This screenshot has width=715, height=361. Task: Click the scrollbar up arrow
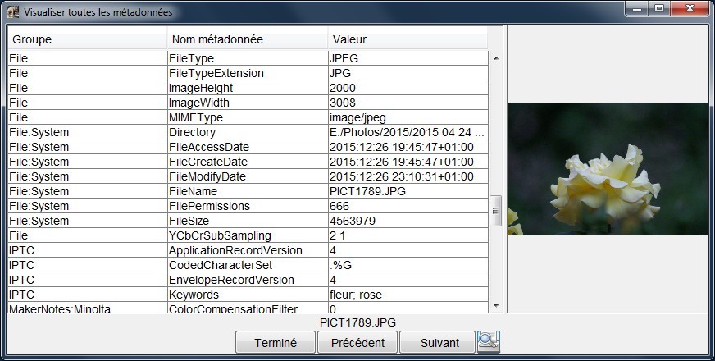coord(496,58)
